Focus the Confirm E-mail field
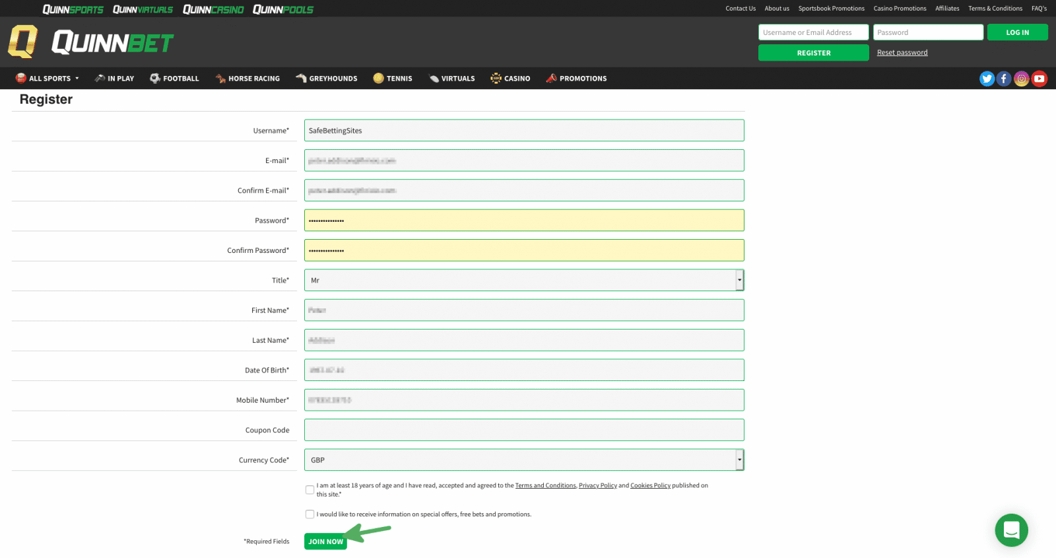The image size is (1056, 558). (524, 190)
